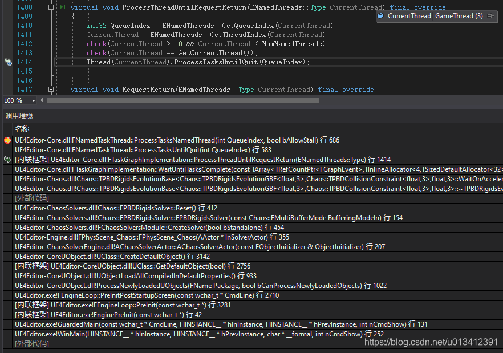
Task: Collapse the ProcessThreadUntilRequestReturn function outline
Action: click(51, 7)
